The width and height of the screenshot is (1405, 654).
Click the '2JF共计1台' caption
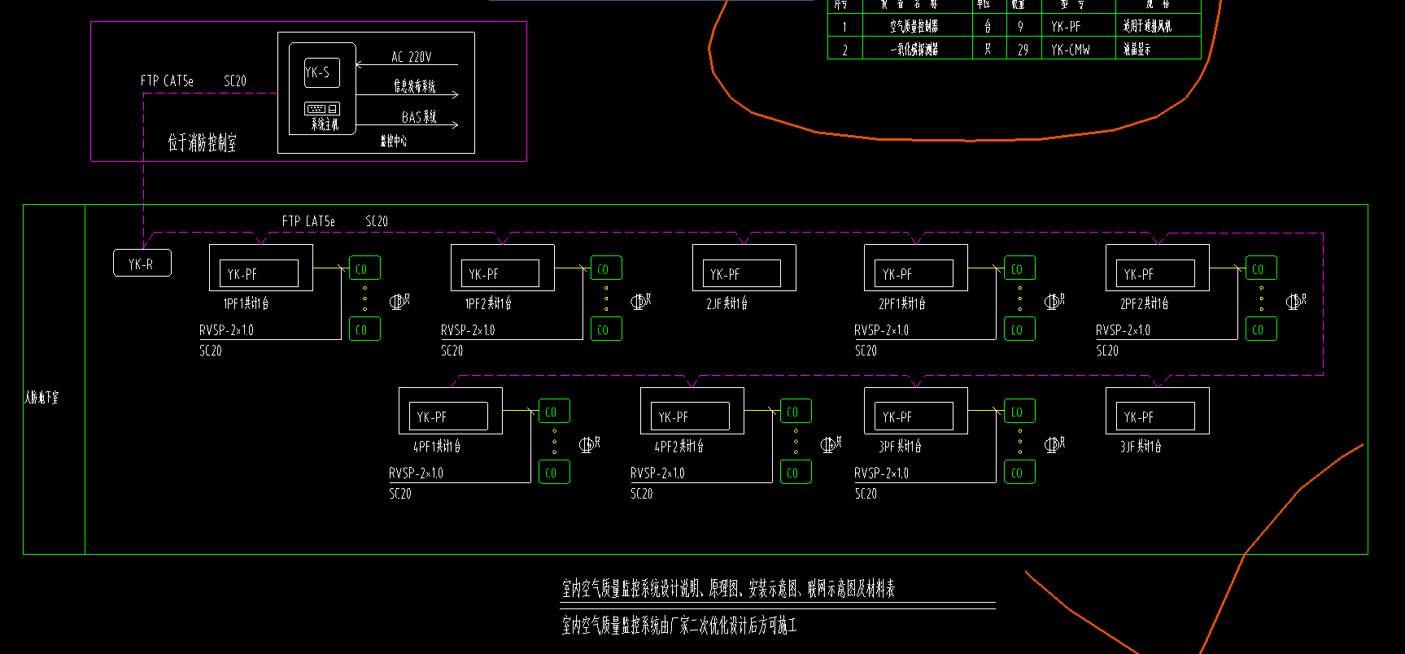[726, 303]
